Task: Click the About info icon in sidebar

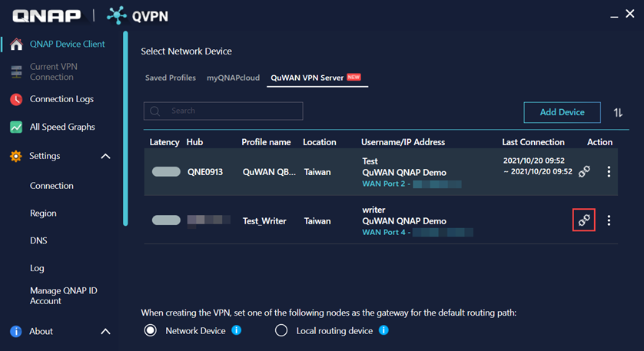Action: click(15, 331)
